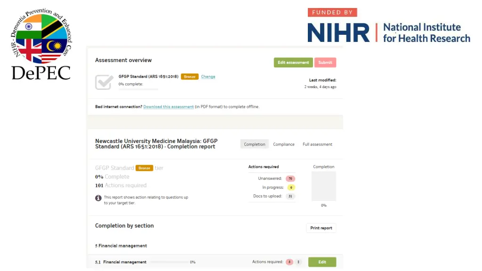Image resolution: width=482 pixels, height=271 pixels.
Task: Click the Submit button
Action: [x=325, y=63]
